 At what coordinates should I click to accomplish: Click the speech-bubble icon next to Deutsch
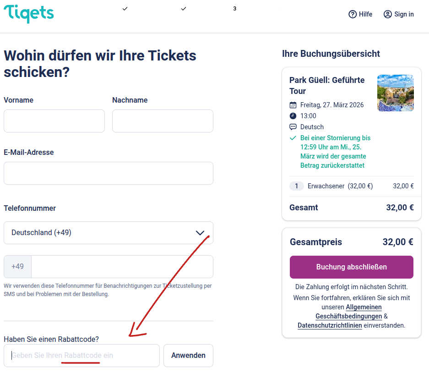coord(293,126)
